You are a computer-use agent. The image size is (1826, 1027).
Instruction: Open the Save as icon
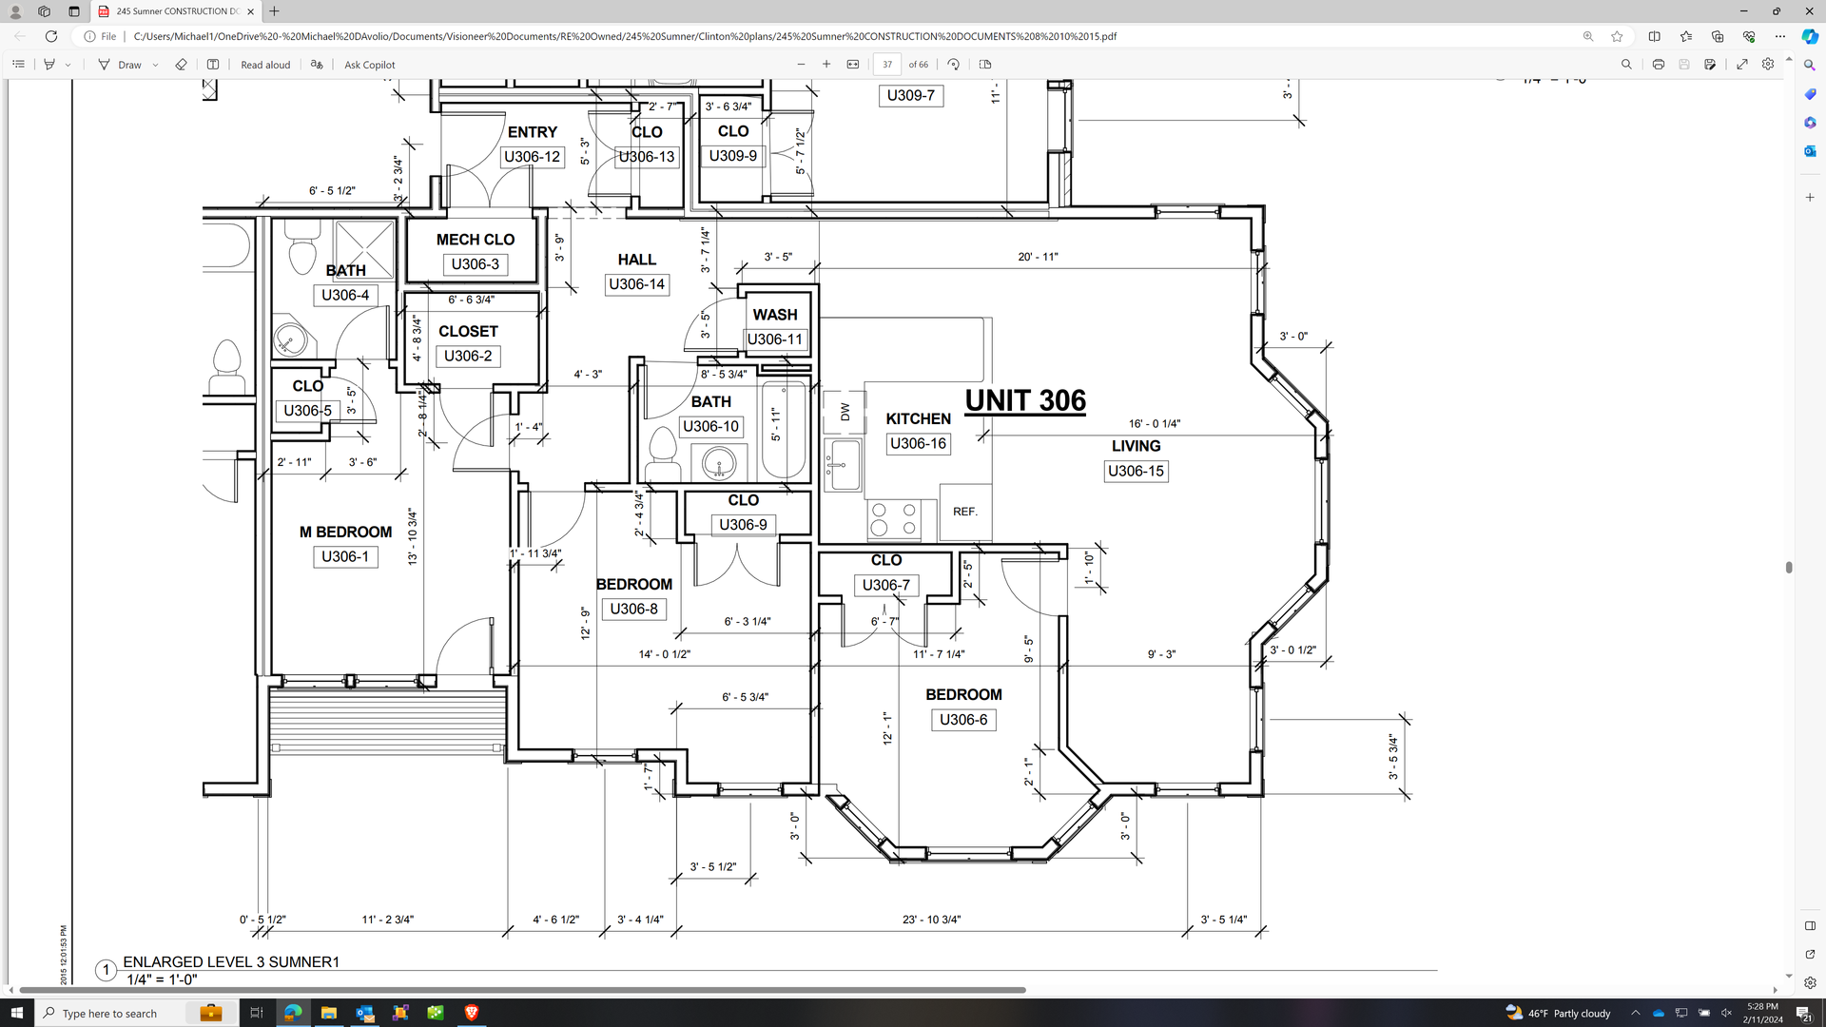click(x=1710, y=65)
